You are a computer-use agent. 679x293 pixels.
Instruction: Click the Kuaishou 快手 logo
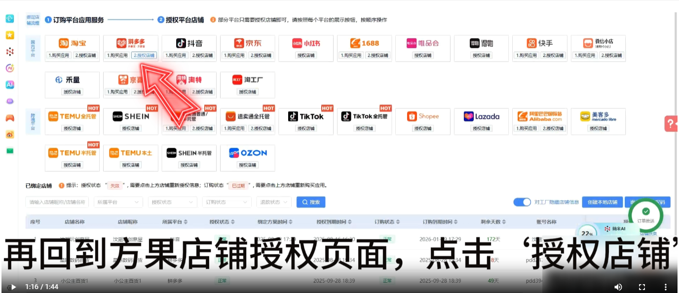click(x=540, y=43)
